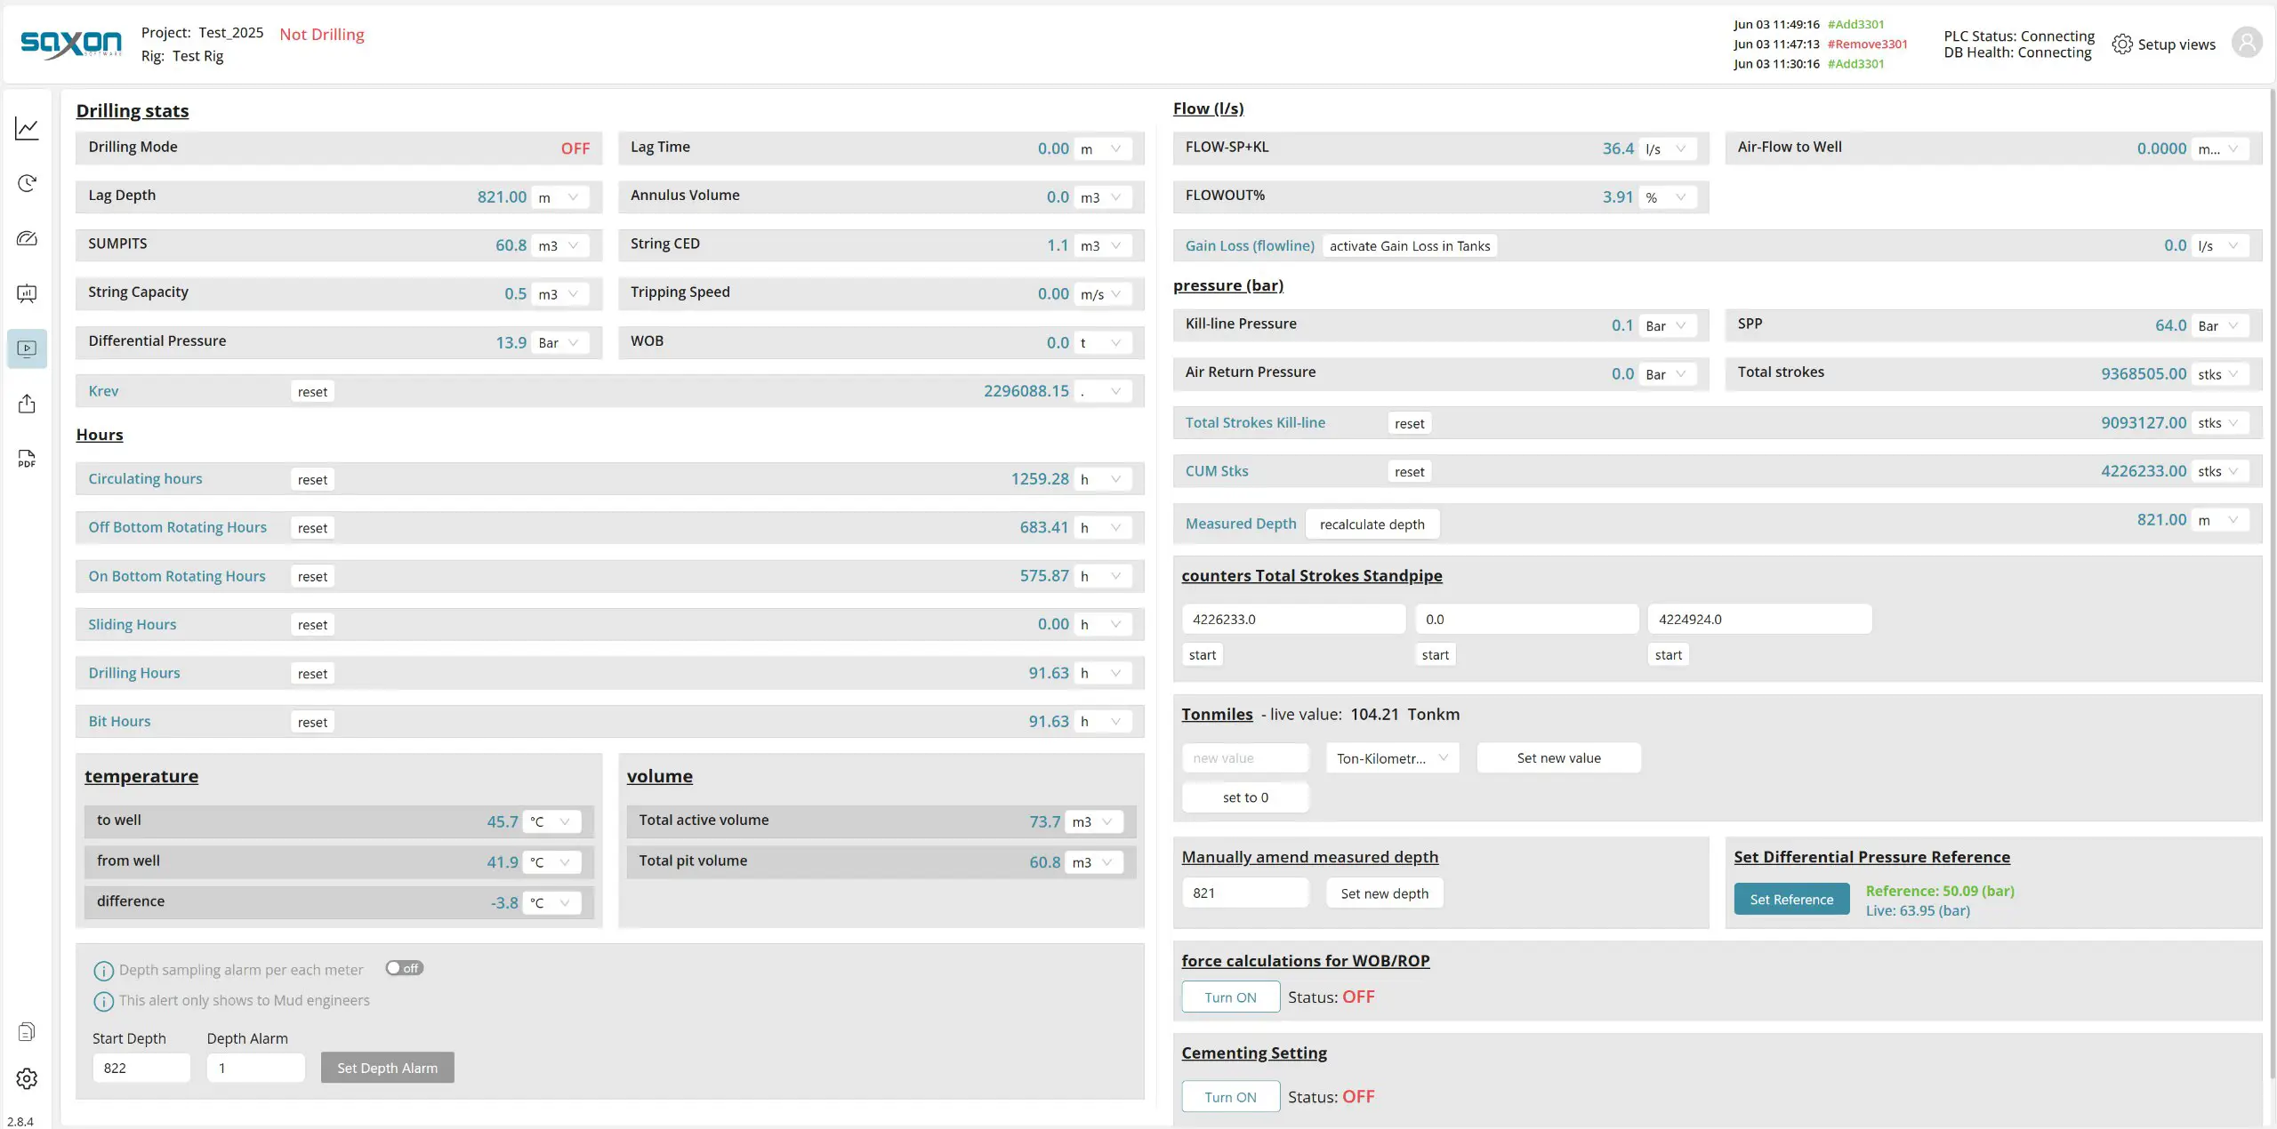Turn ON Cementing Setting
Viewport: 2277px width, 1129px height.
tap(1230, 1096)
